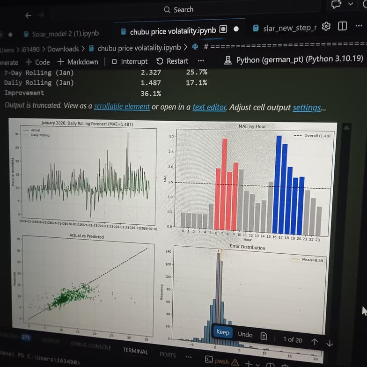Click the Keep button
The height and width of the screenshot is (367, 367).
pos(223,332)
